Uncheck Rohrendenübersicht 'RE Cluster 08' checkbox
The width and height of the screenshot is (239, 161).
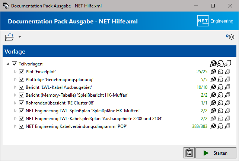22,103
